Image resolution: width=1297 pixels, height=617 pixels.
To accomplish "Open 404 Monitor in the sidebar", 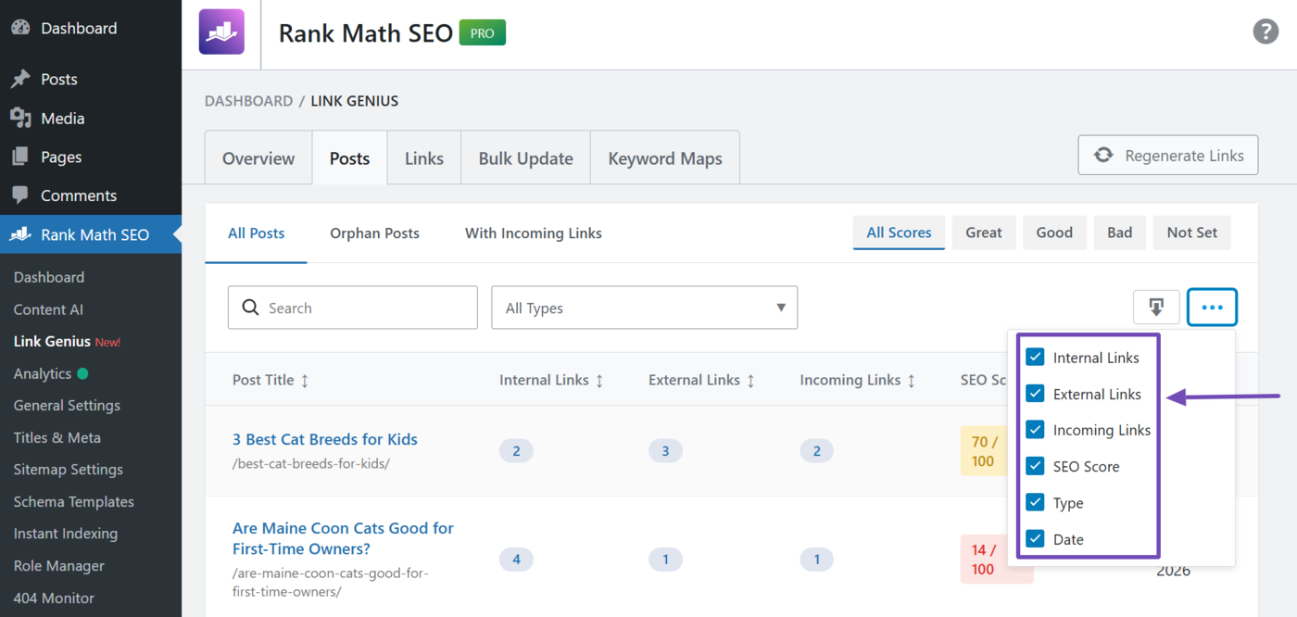I will pos(55,598).
